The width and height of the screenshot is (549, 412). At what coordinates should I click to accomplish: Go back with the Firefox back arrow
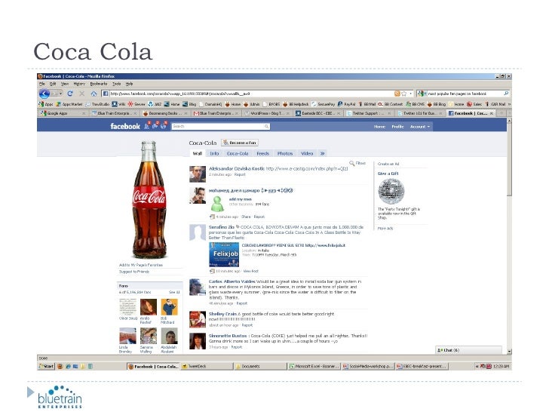[x=44, y=94]
